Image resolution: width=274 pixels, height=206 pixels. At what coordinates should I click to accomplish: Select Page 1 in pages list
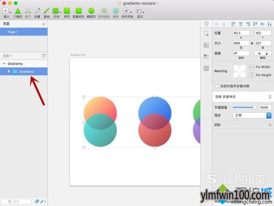[x=24, y=32]
